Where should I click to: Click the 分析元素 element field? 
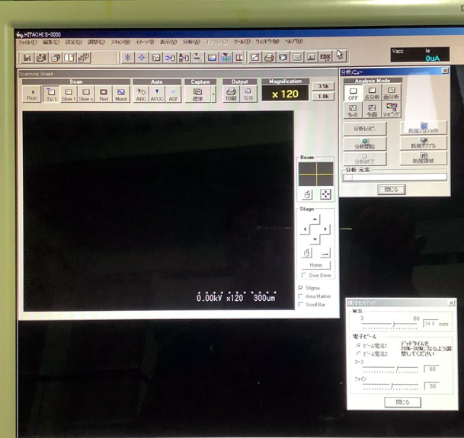[x=395, y=177]
